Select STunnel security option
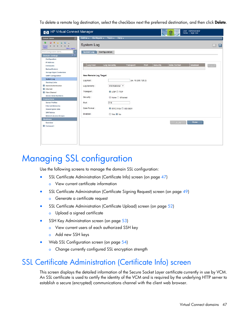The width and height of the screenshot is (249, 322). click(x=118, y=98)
